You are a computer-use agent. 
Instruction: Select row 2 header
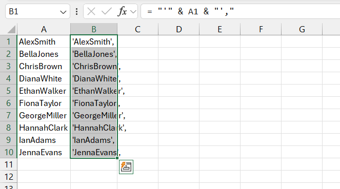[8, 54]
